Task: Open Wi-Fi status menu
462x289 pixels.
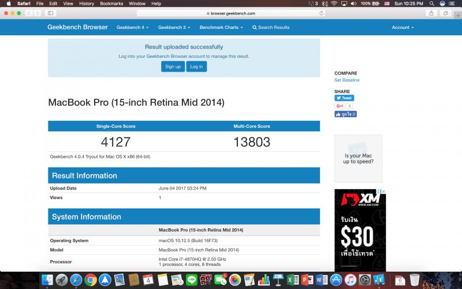Action: point(334,3)
